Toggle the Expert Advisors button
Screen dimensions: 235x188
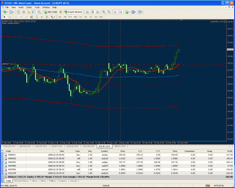[x=73, y=12]
